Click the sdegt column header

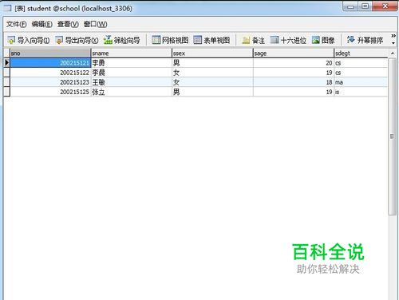point(361,53)
